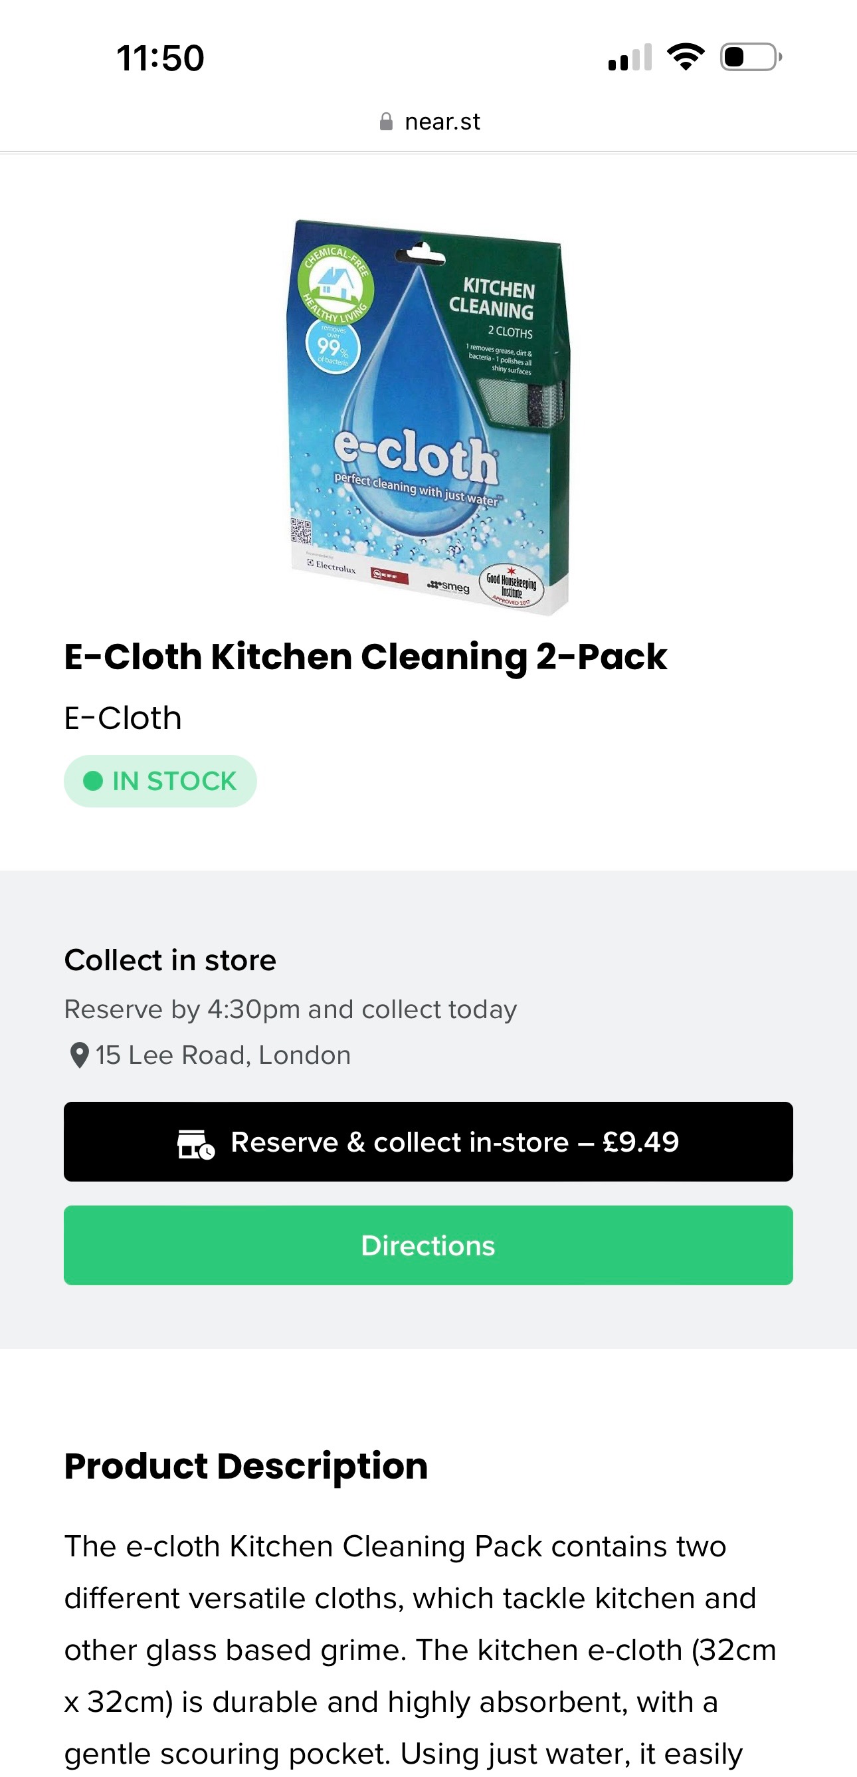Tap the 11:50 clock in status bar
The height and width of the screenshot is (1777, 857).
(x=160, y=57)
